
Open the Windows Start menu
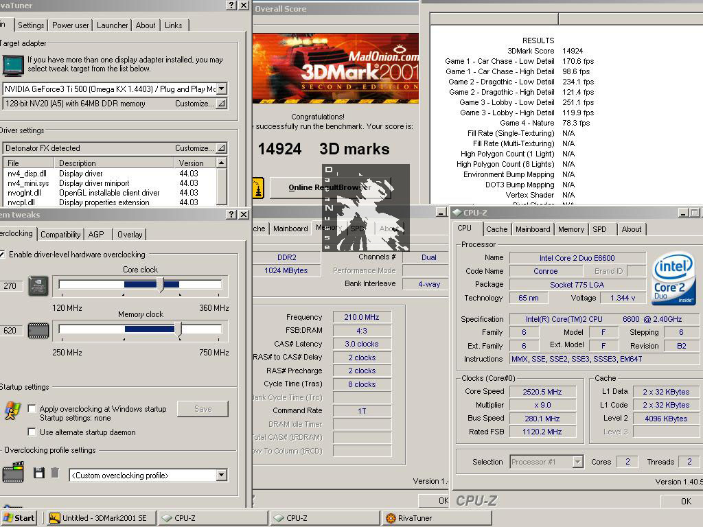tap(19, 518)
